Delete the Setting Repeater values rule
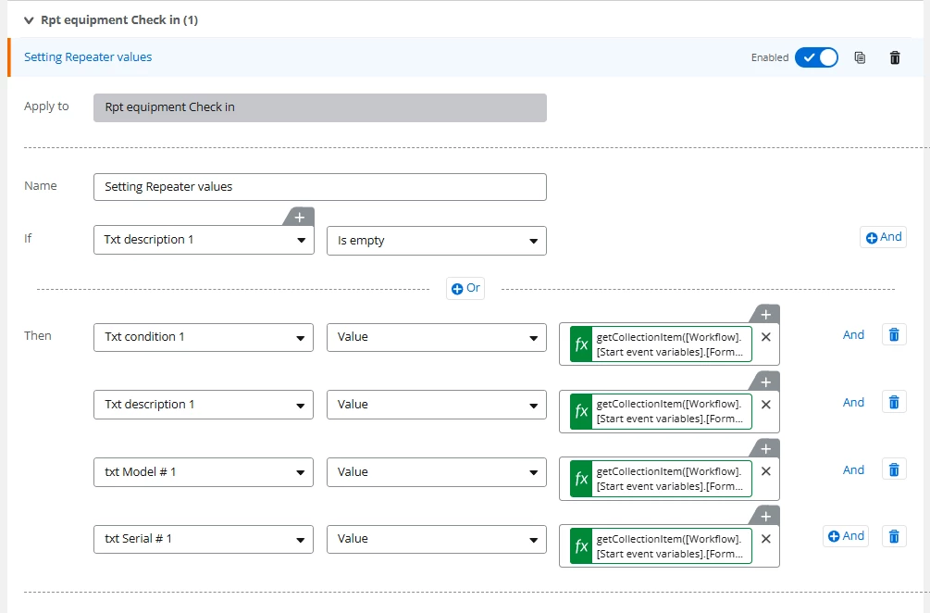Viewport: 930px width, 613px height. (895, 57)
